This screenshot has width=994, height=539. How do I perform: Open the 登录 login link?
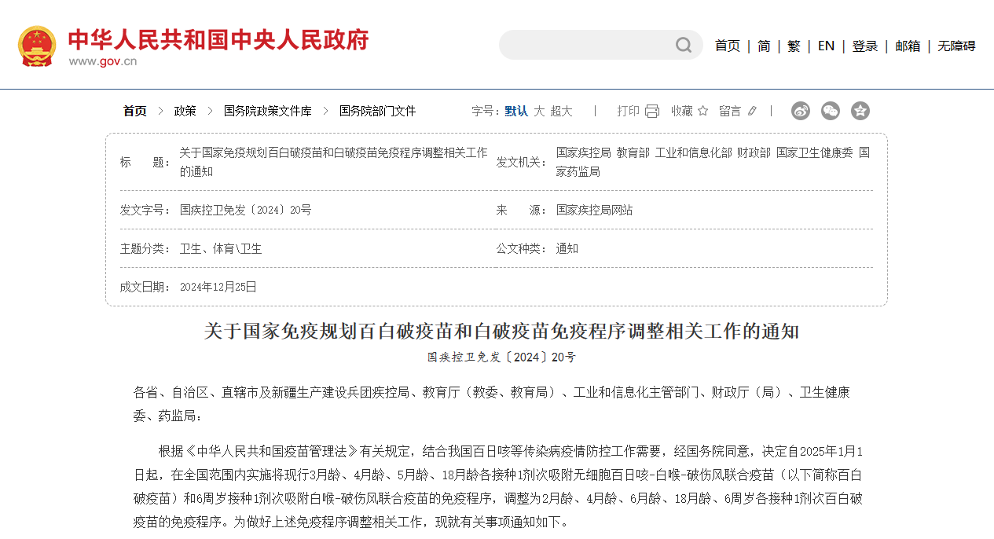865,46
